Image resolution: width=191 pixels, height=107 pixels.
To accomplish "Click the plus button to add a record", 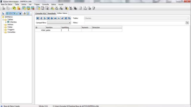I will (52, 18).
